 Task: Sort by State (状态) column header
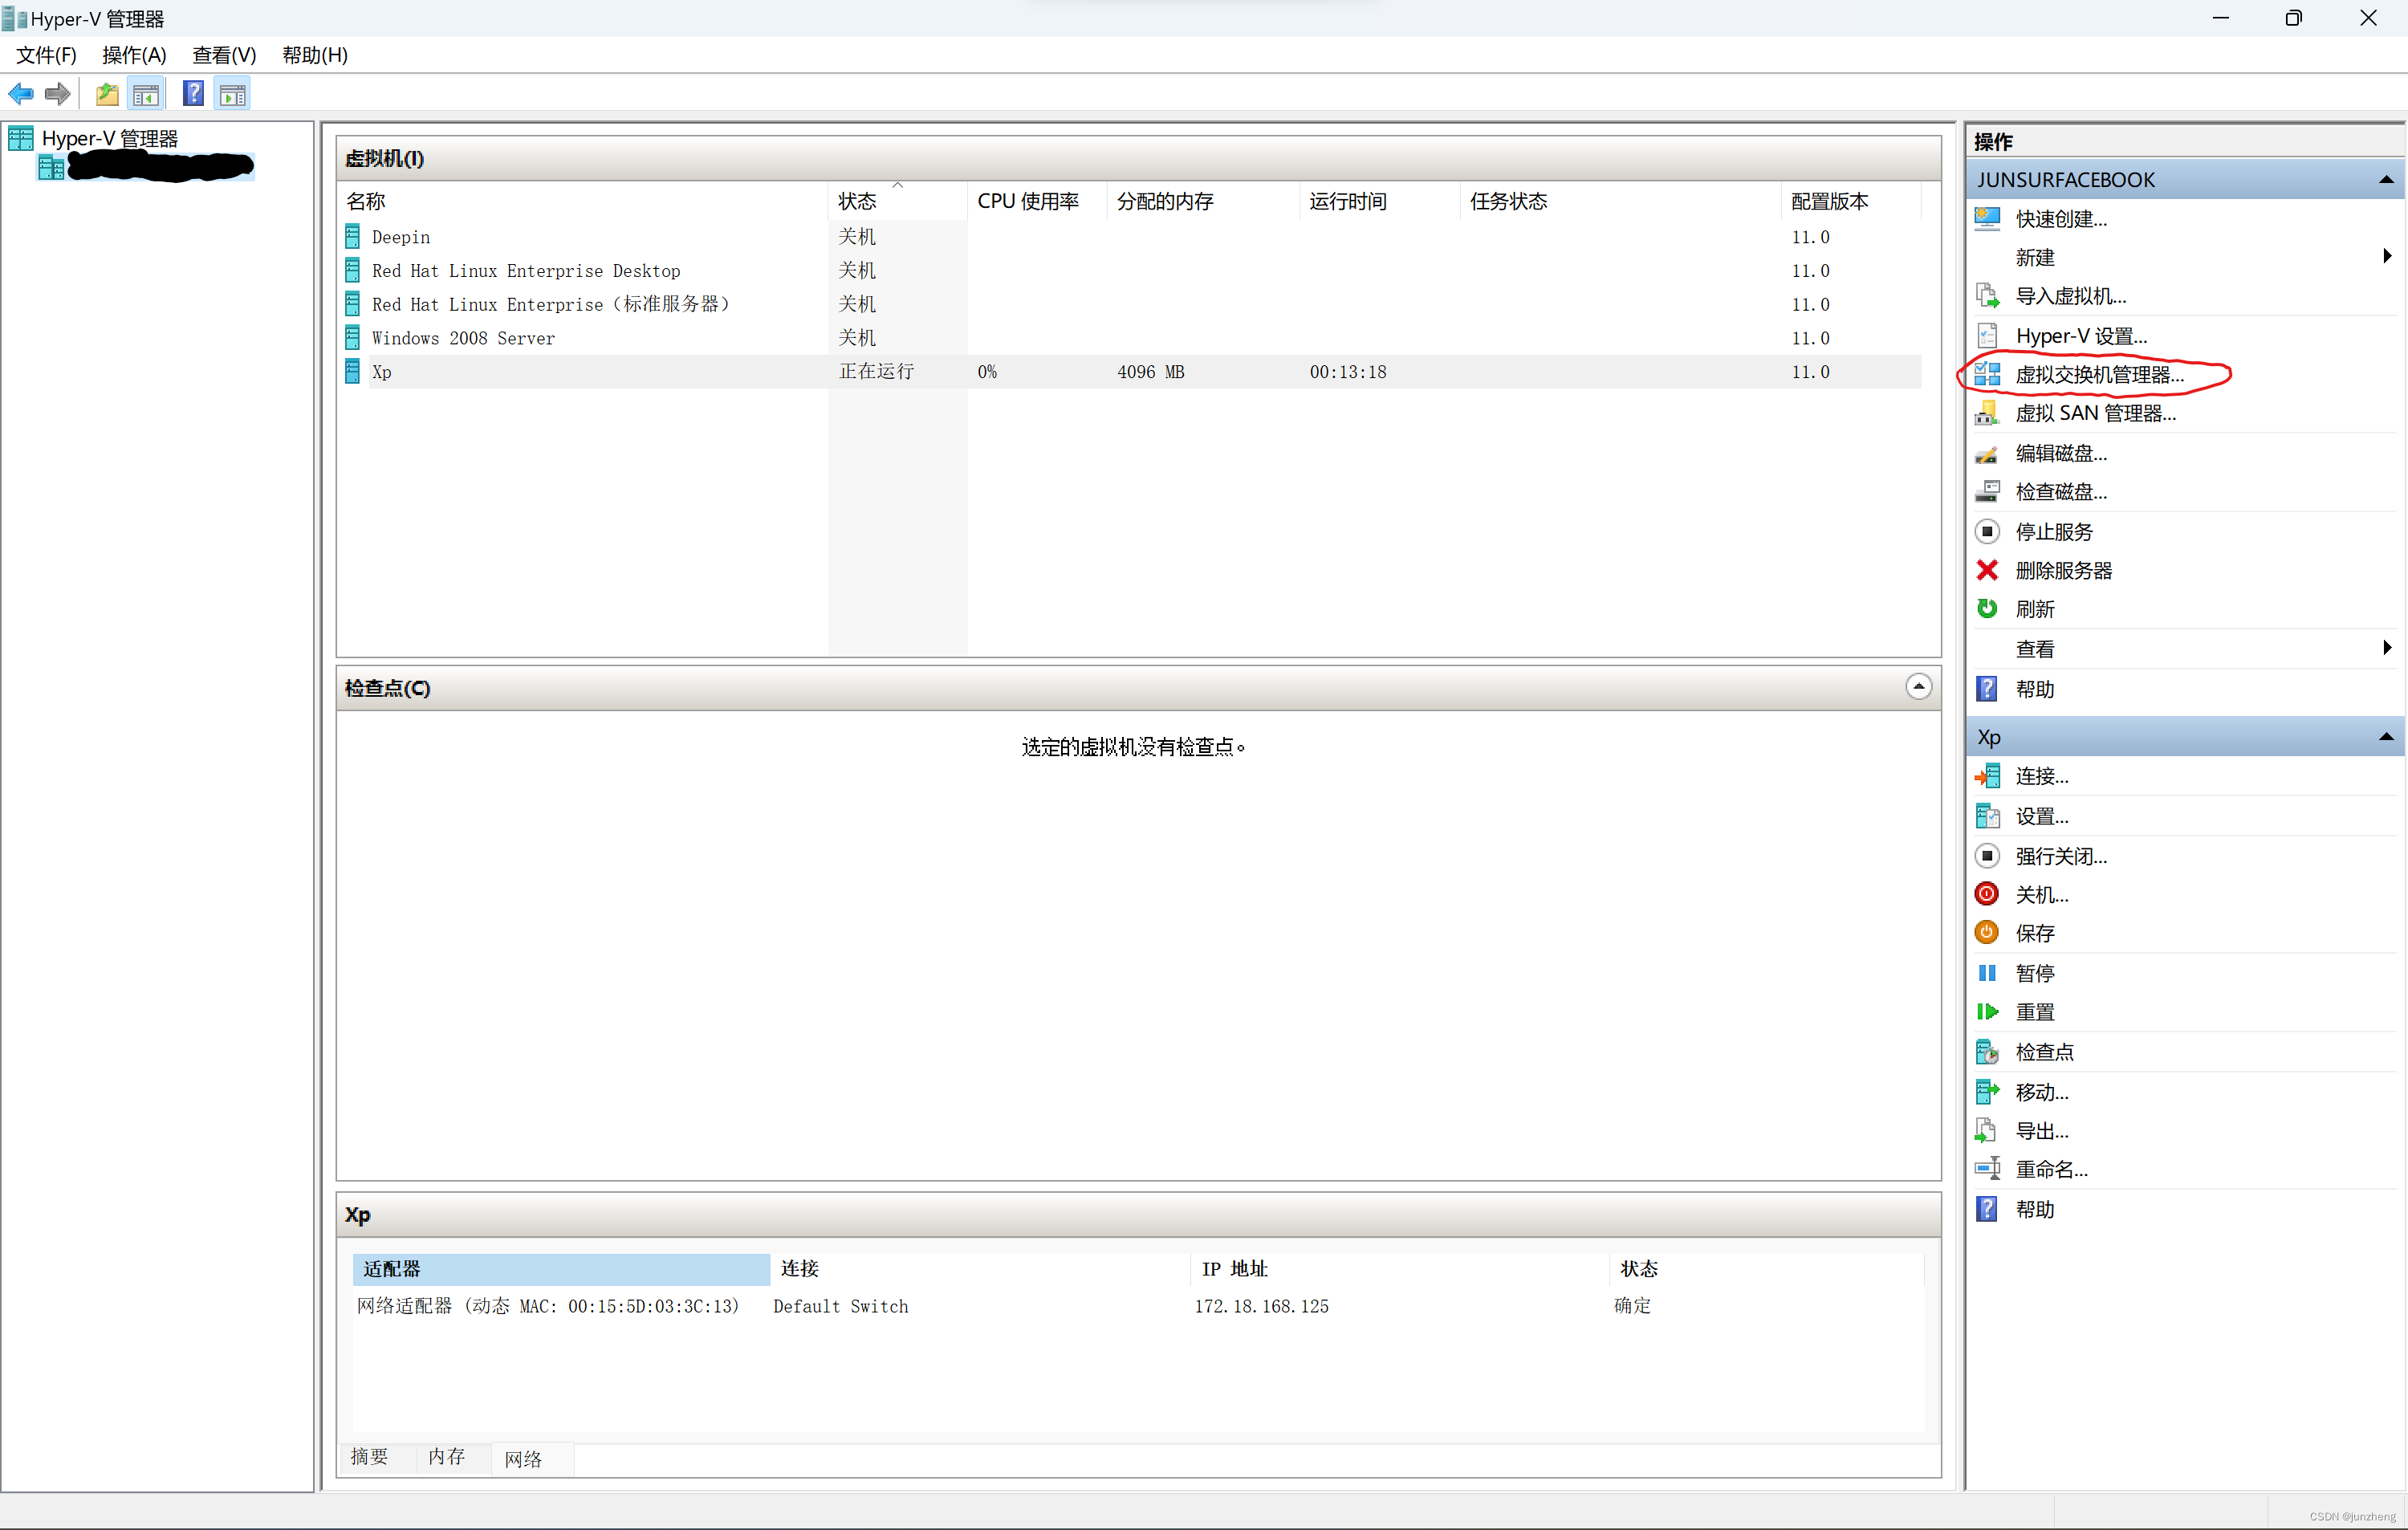(x=898, y=201)
